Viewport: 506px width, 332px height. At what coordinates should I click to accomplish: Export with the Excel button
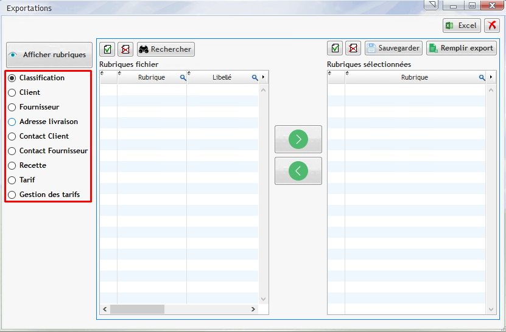[462, 26]
